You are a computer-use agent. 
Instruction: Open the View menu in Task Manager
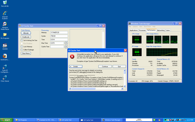point(141,27)
